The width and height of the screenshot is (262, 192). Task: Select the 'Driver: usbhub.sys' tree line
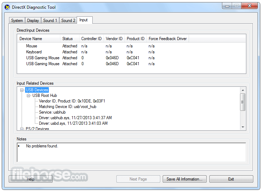75,118
